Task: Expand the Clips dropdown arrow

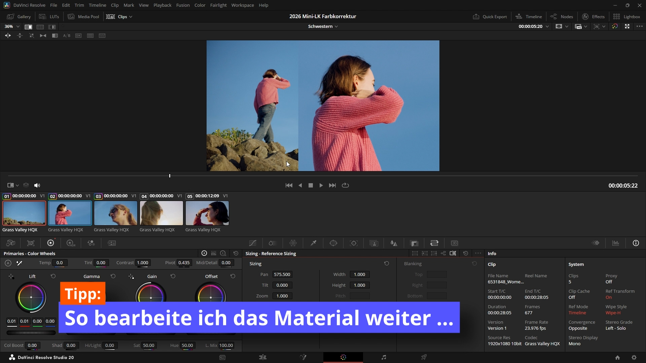Action: point(131,17)
